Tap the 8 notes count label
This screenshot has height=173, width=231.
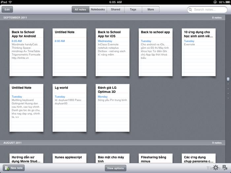click(217, 17)
